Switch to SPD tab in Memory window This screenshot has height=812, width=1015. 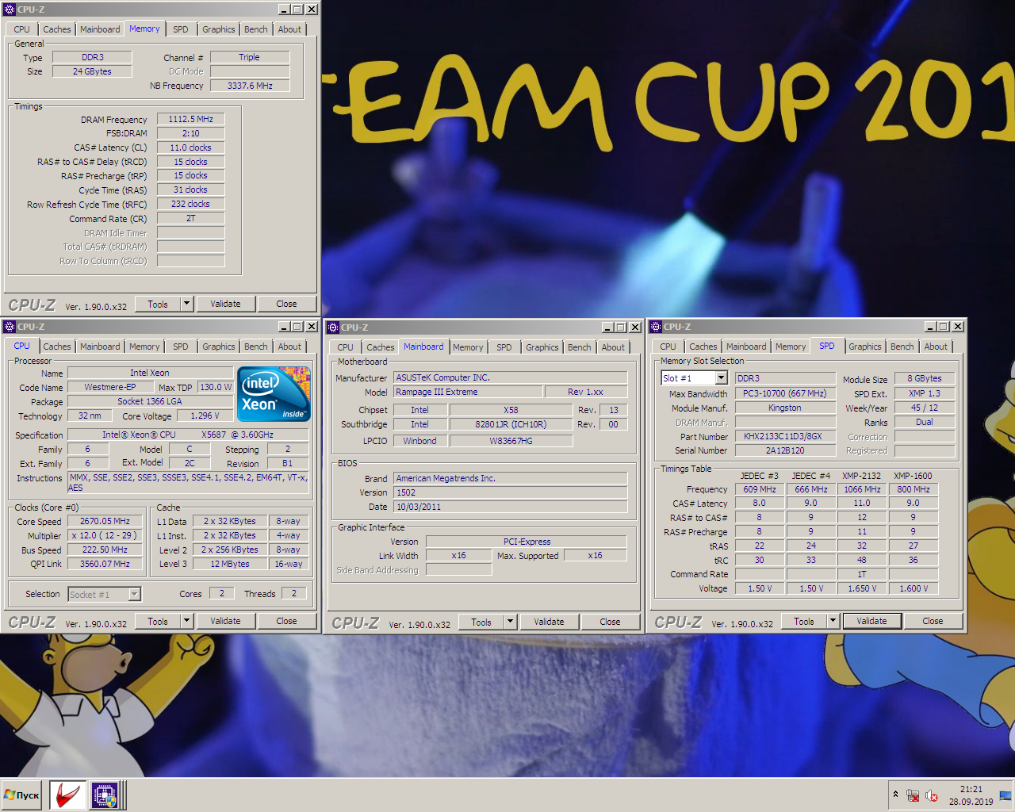point(181,29)
